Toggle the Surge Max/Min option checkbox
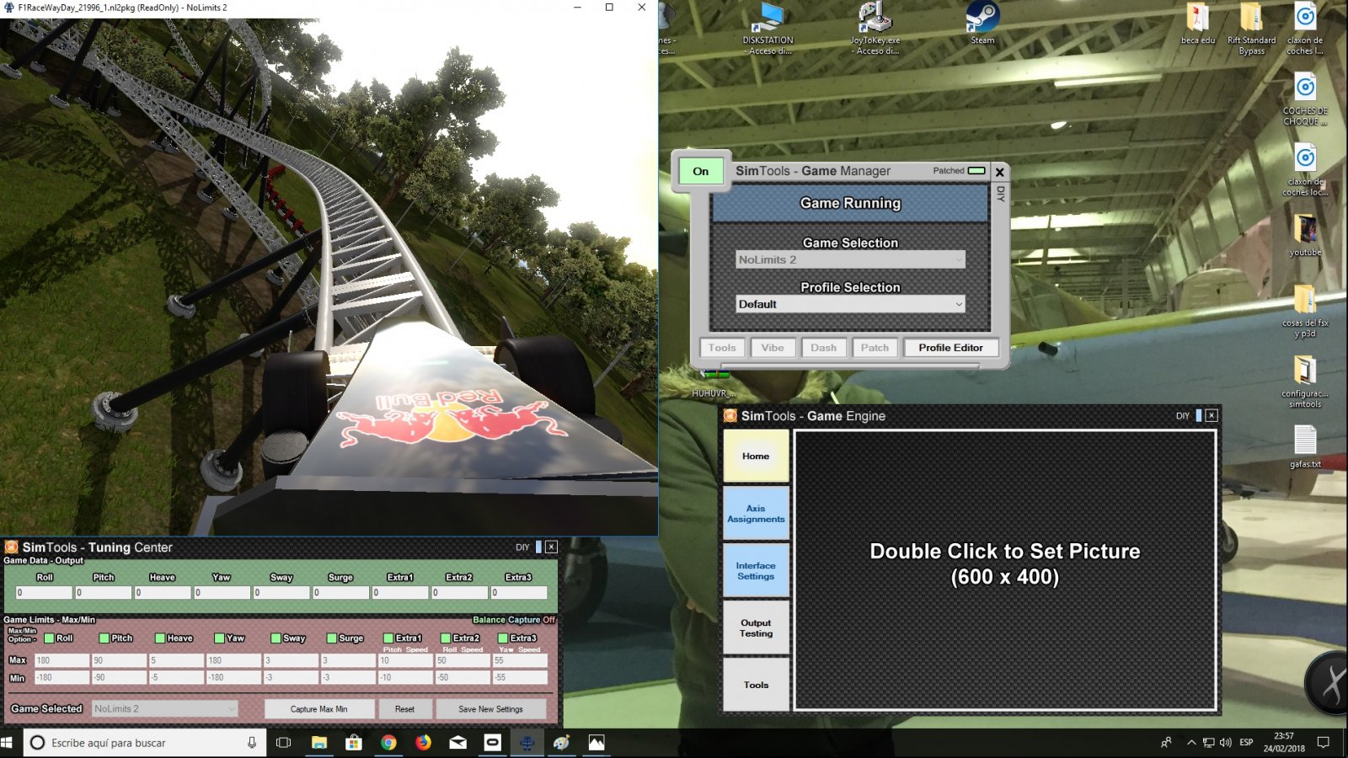The width and height of the screenshot is (1348, 758). click(x=332, y=638)
